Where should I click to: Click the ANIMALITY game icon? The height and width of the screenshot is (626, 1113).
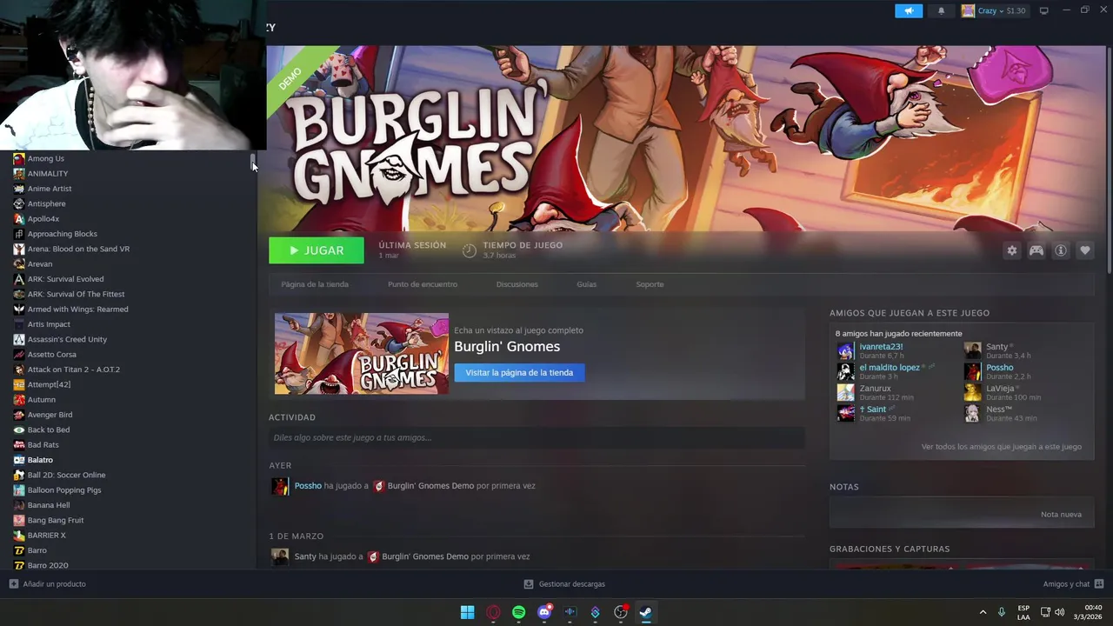(x=19, y=174)
